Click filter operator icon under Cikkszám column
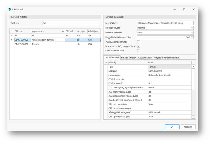This screenshot has height=144, width=211. 16,36
